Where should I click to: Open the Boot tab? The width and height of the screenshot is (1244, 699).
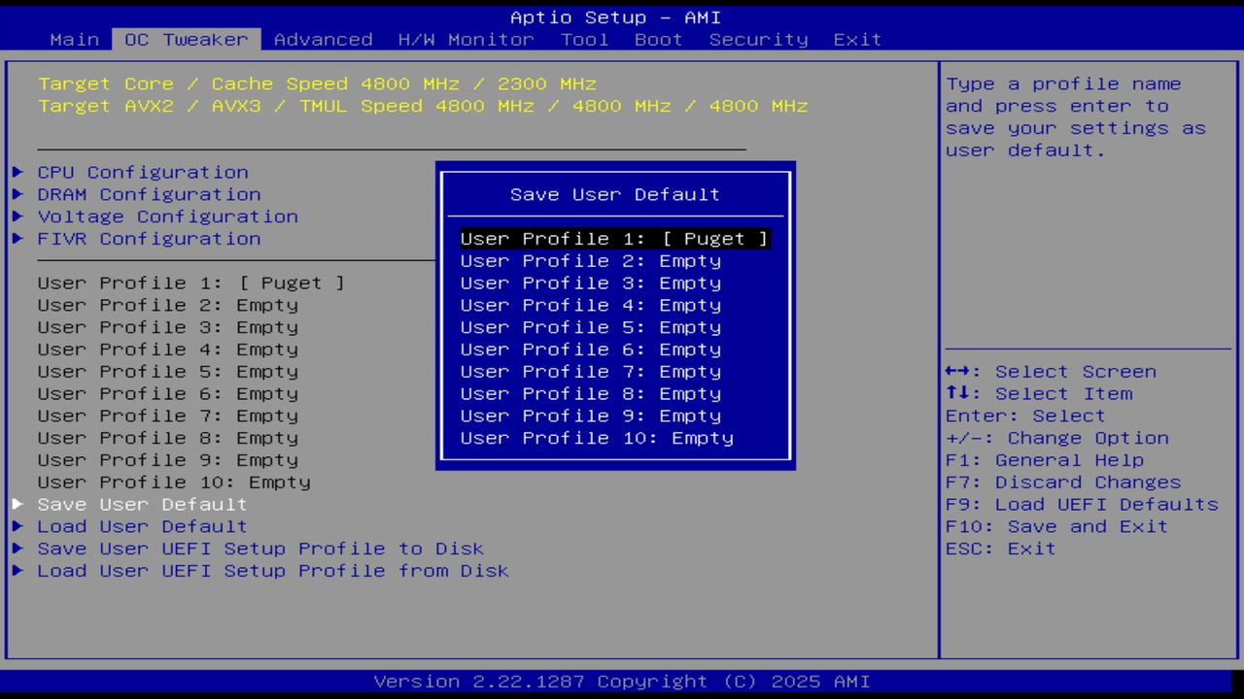click(x=659, y=40)
